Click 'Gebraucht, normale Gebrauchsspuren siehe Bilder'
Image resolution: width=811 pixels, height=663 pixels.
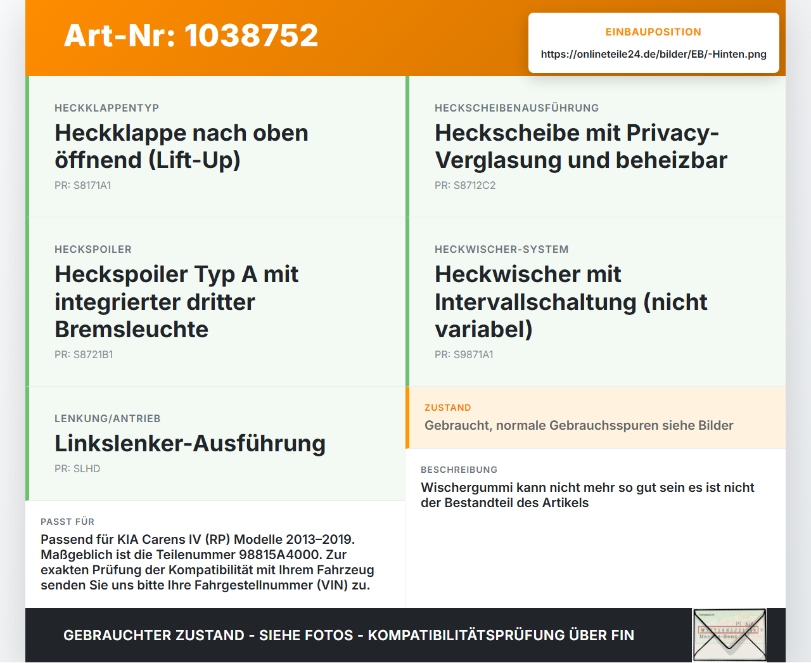(x=579, y=425)
